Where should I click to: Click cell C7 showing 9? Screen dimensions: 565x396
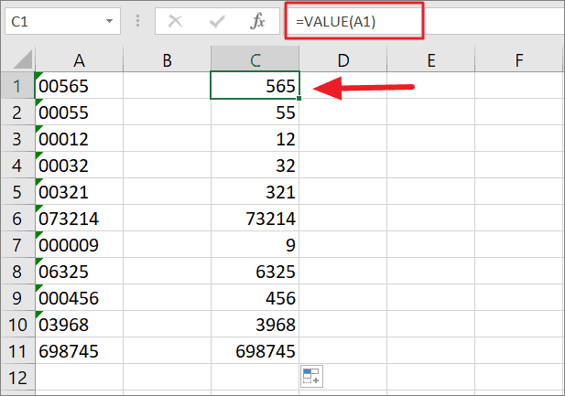coord(255,244)
